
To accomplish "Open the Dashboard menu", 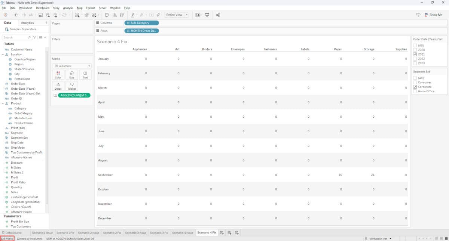I will 43,8.
